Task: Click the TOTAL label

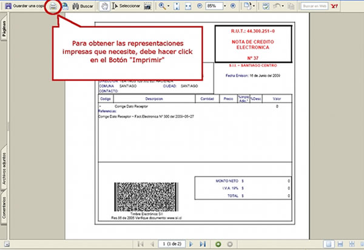Action: point(233,195)
